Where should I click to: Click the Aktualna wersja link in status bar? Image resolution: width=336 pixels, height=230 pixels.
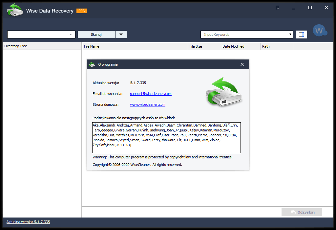pyautogui.click(x=28, y=222)
